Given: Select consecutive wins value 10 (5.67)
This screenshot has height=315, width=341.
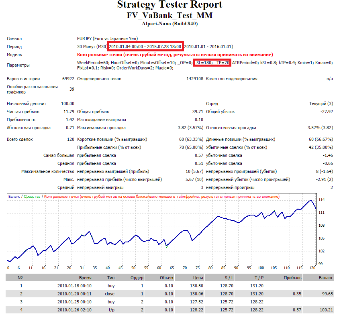Looking at the screenshot, I should click(x=194, y=172).
